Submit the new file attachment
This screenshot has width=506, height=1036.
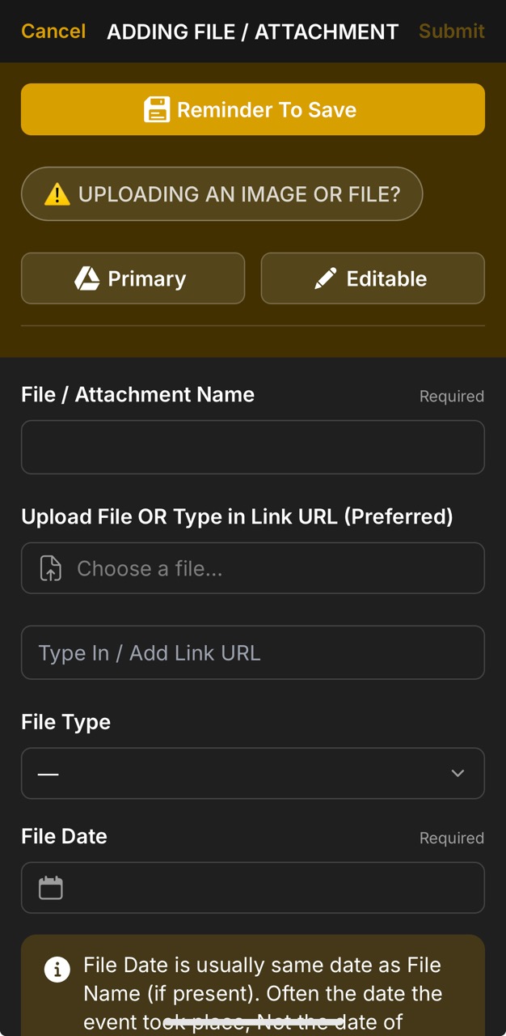[x=451, y=31]
